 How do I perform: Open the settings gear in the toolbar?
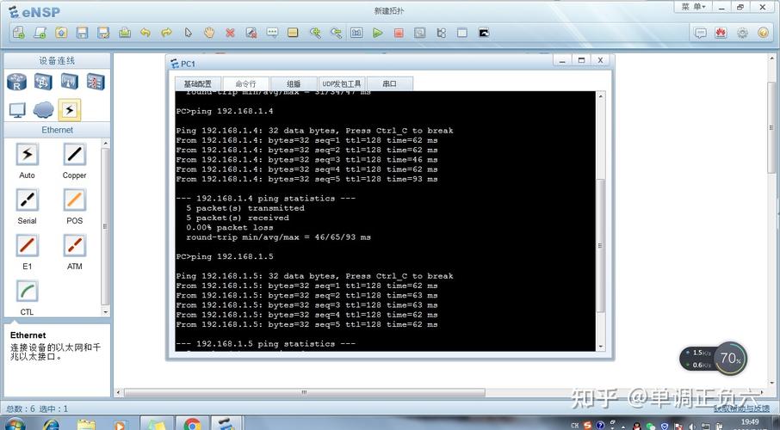pyautogui.click(x=742, y=33)
